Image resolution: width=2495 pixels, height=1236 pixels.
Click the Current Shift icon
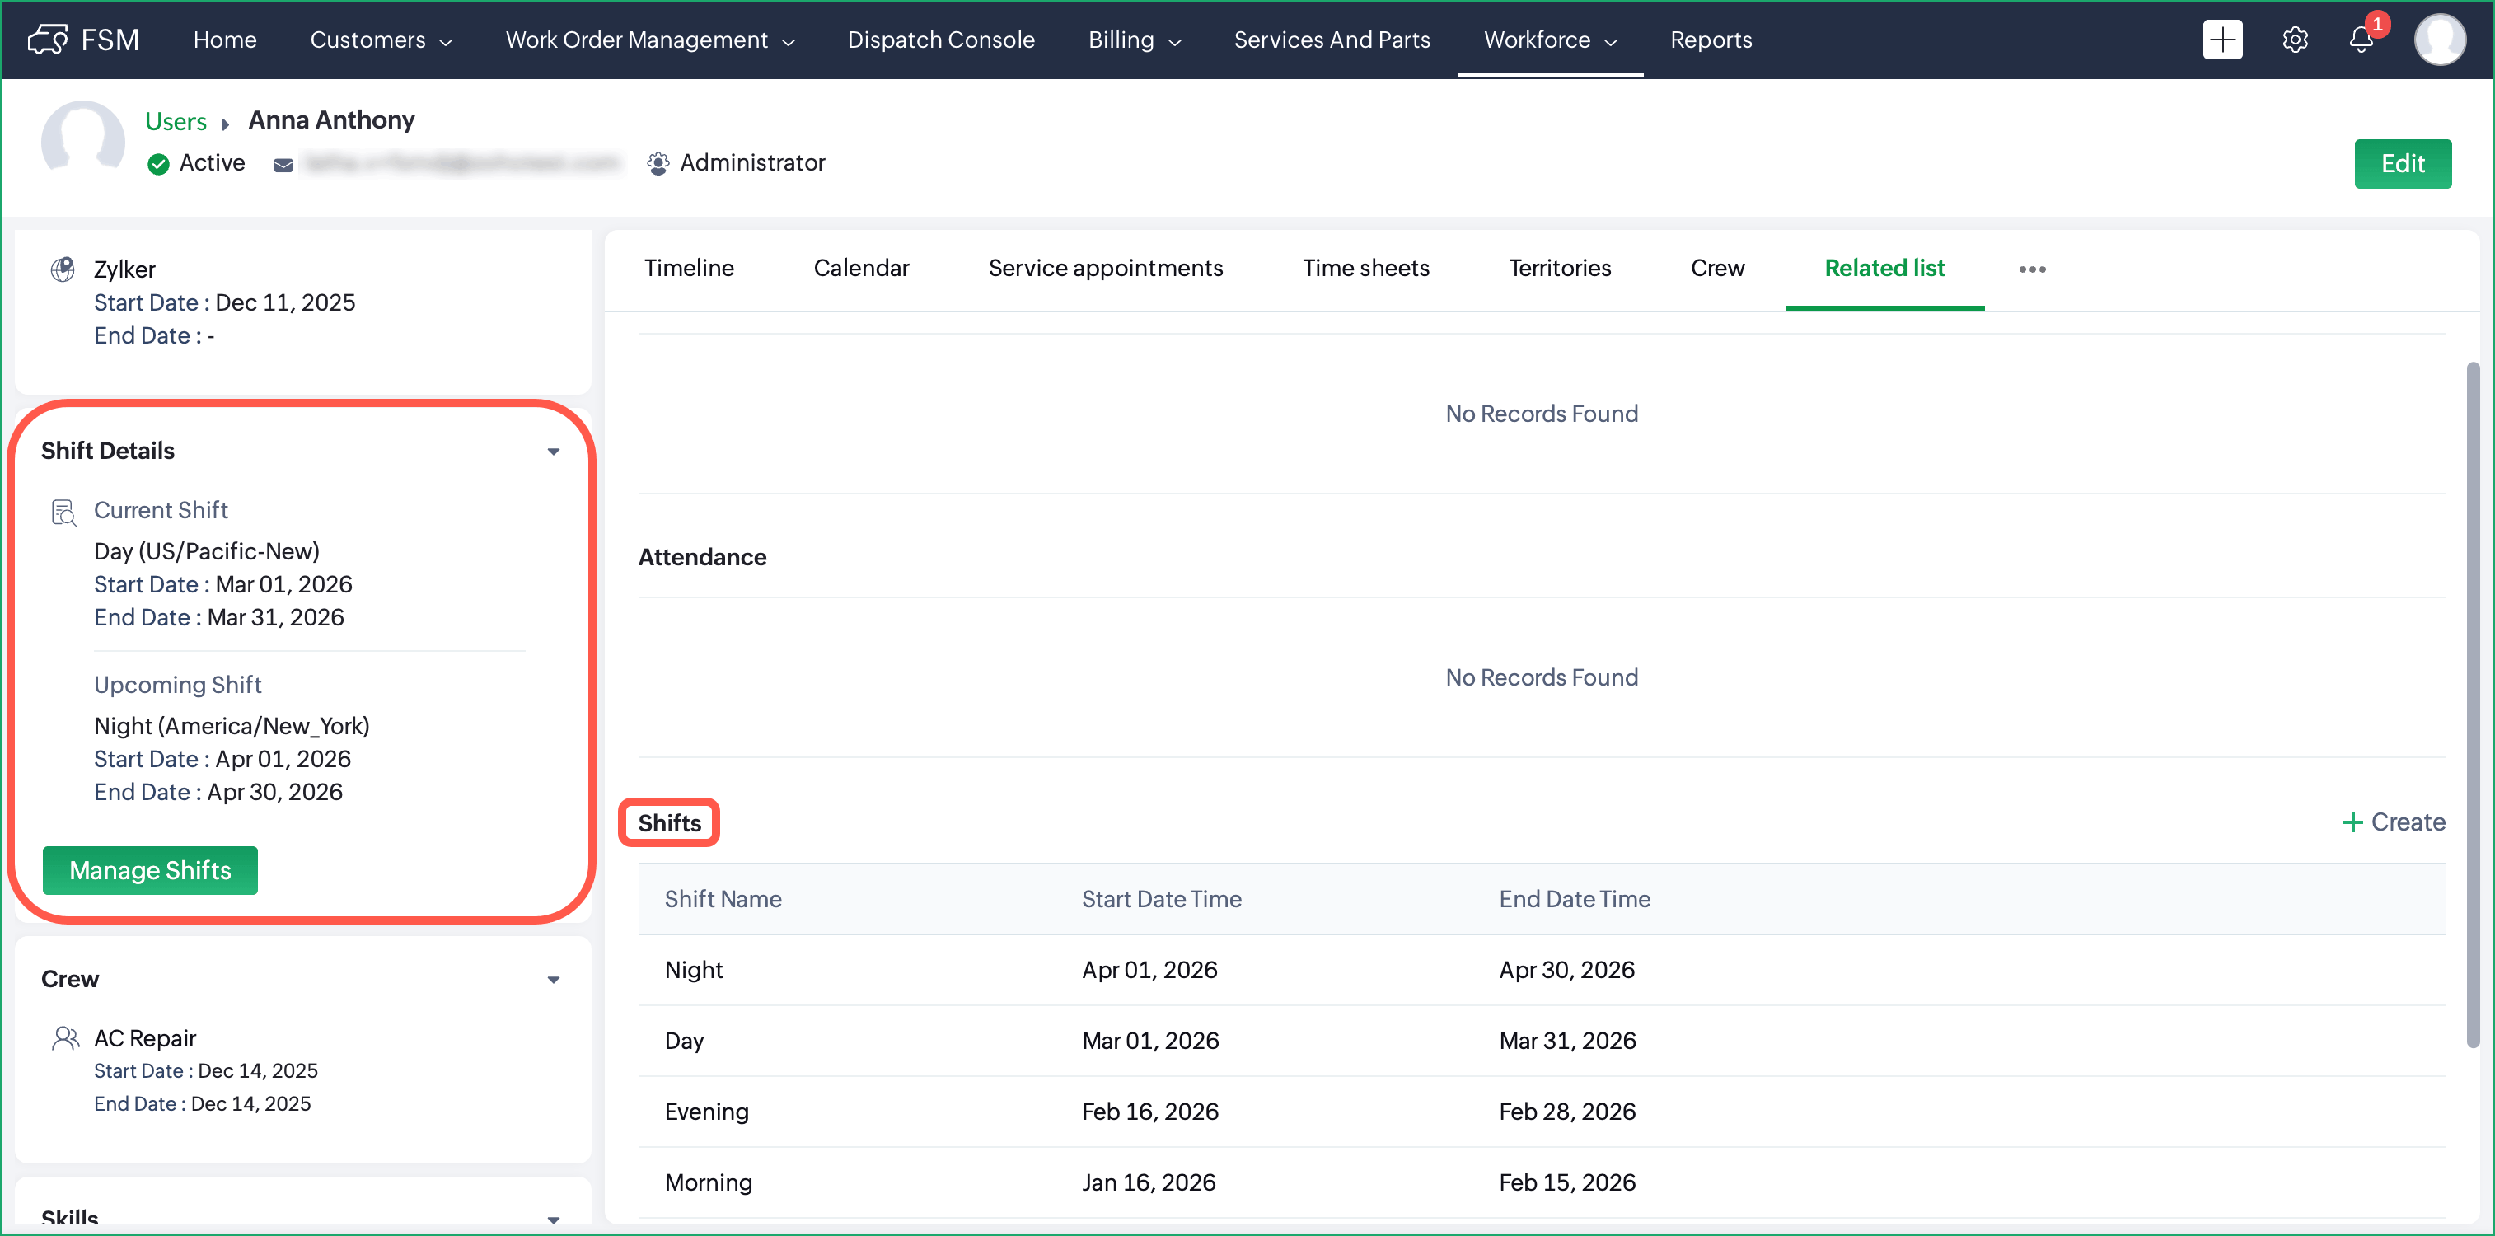(x=64, y=513)
